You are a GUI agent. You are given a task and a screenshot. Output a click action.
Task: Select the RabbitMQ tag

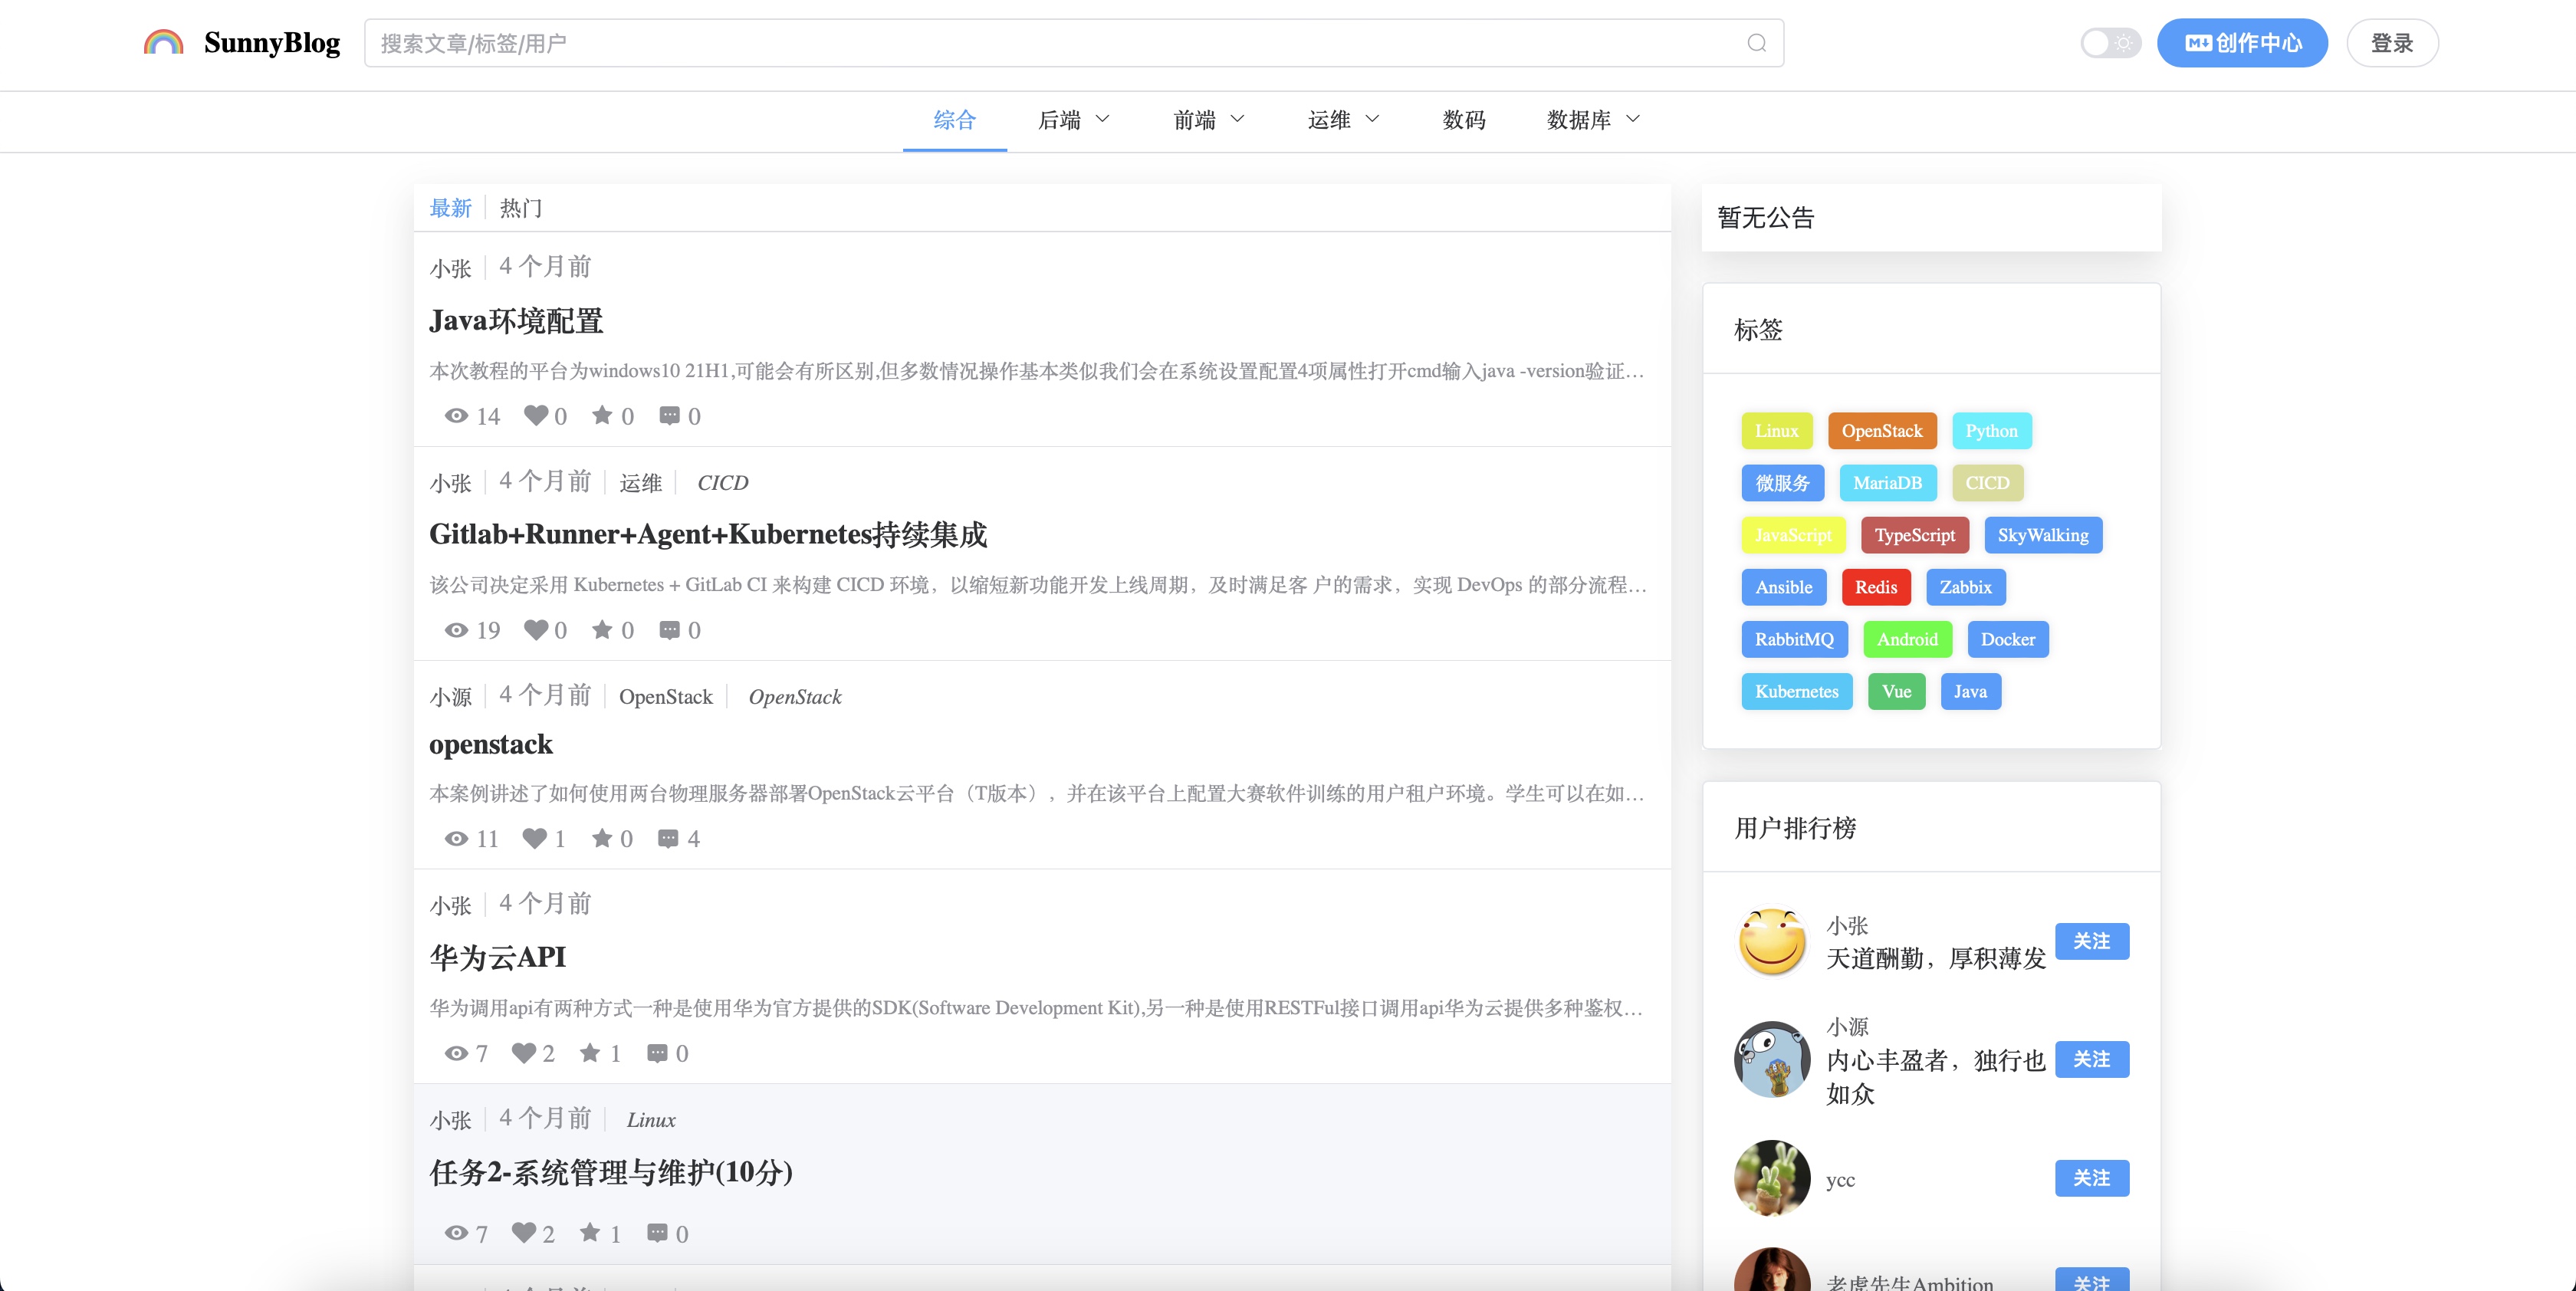click(1795, 639)
